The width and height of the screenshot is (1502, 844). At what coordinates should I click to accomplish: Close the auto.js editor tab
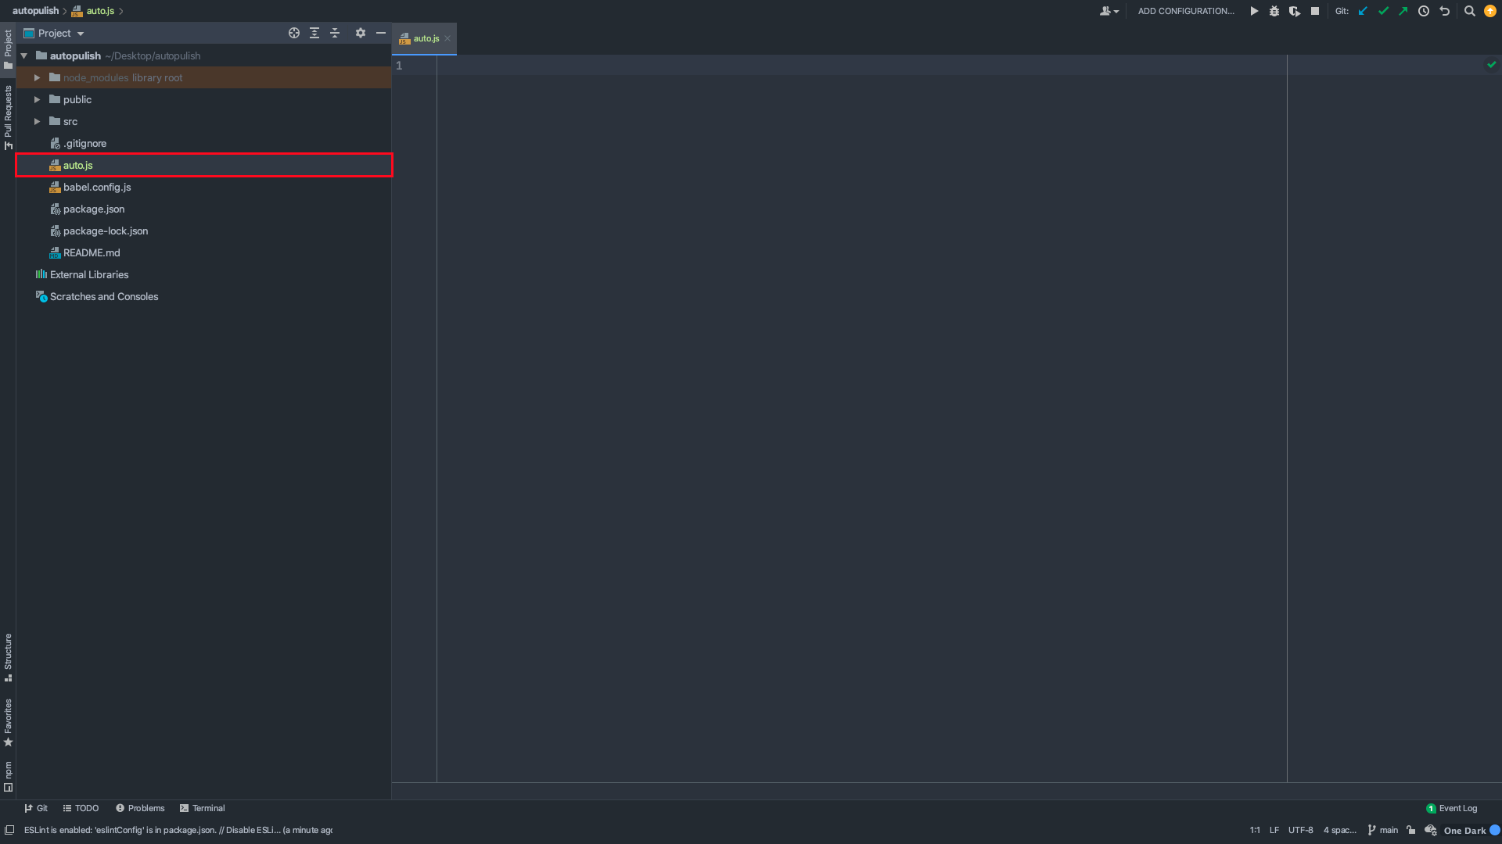coord(447,38)
